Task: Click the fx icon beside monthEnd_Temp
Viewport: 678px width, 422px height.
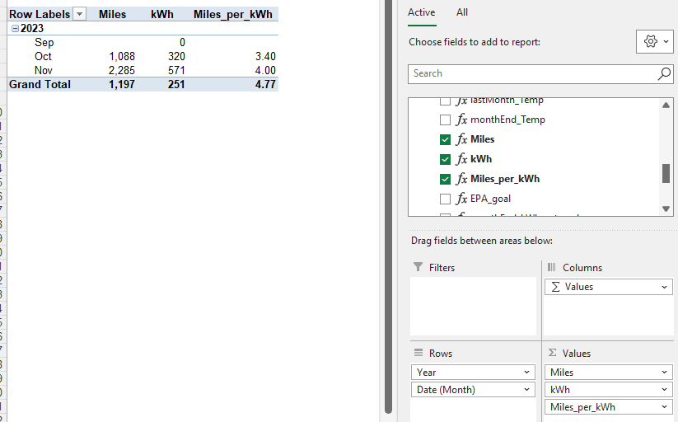Action: click(462, 120)
